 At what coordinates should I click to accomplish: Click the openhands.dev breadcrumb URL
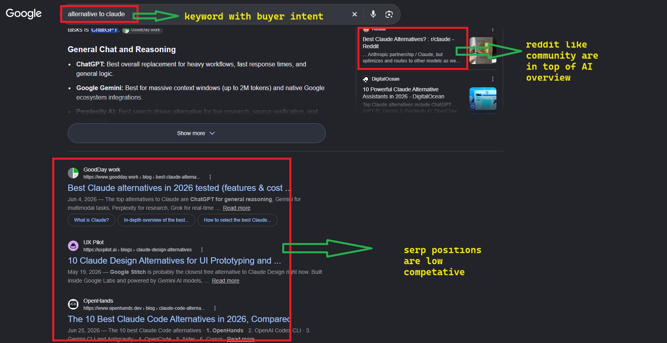(144, 308)
